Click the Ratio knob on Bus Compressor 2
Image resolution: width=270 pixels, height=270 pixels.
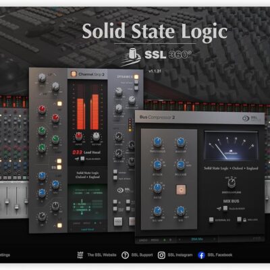[x=158, y=188]
